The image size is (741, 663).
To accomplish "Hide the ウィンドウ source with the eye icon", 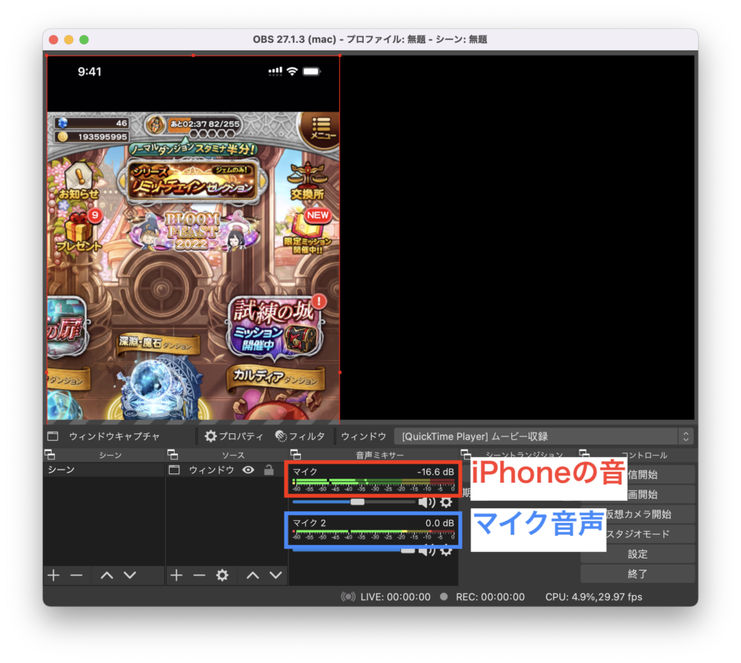I will point(248,470).
